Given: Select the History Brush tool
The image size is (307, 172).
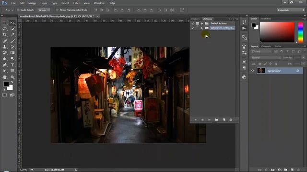Looking at the screenshot, I should click(12, 47).
